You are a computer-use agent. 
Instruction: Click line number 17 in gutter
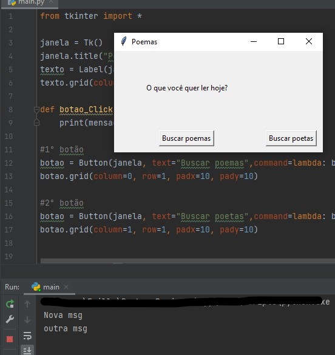click(x=8, y=229)
